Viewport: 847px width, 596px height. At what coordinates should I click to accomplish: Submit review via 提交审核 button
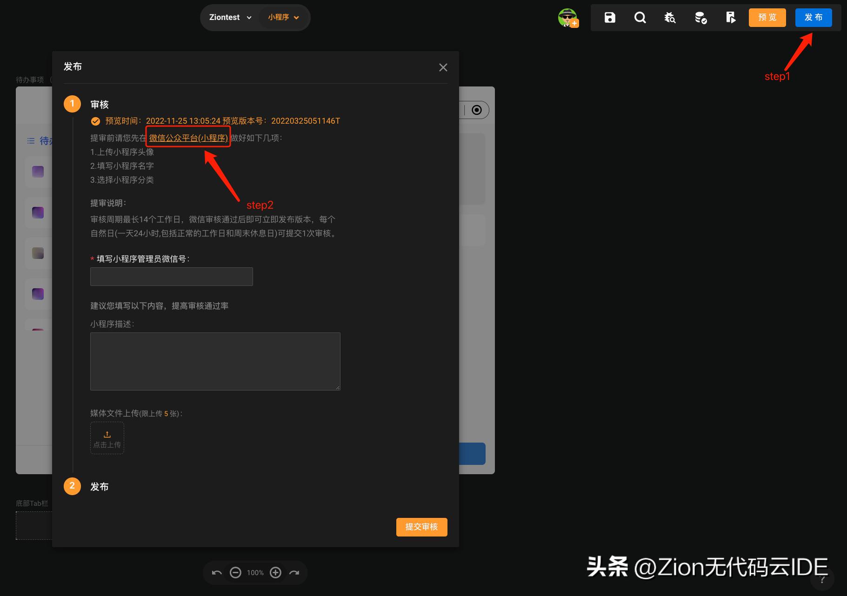point(421,527)
